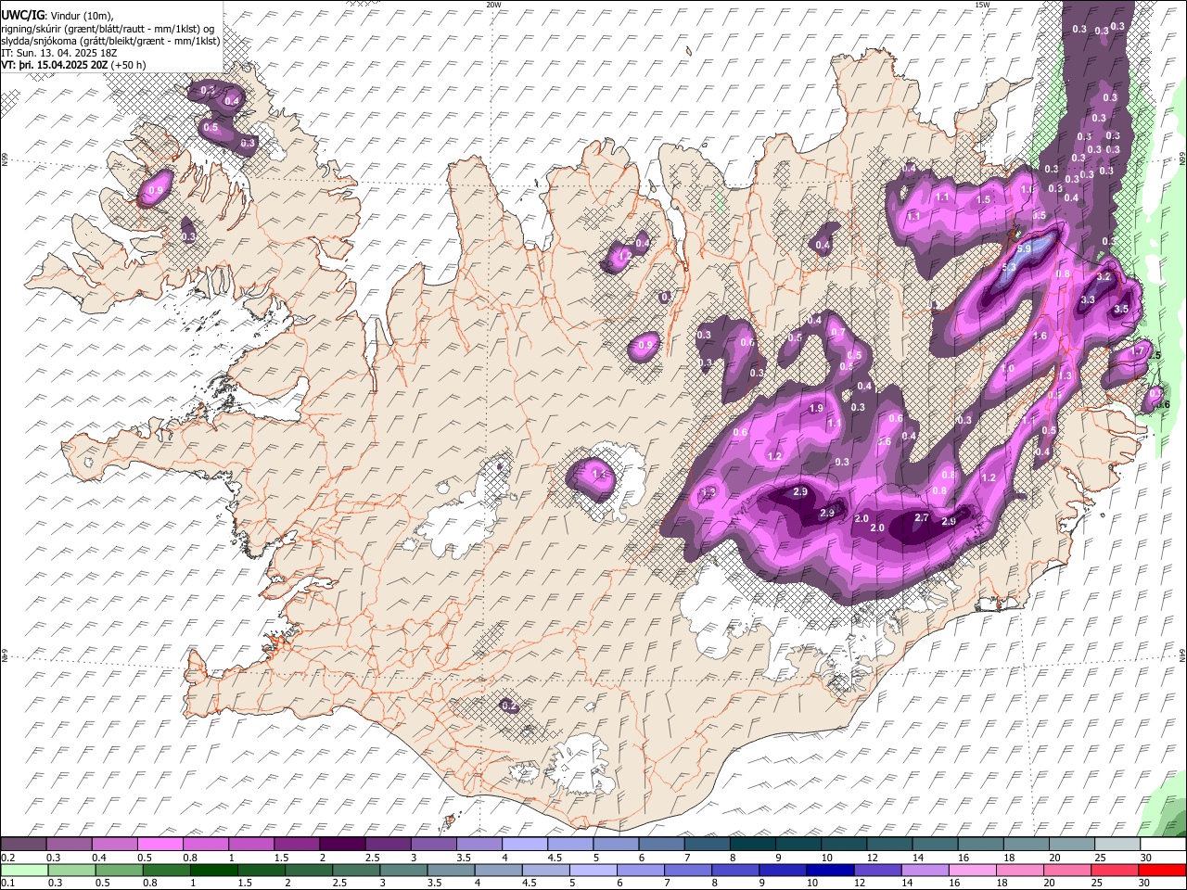
Task: Click the '20W' longitude label
Action: [494, 5]
